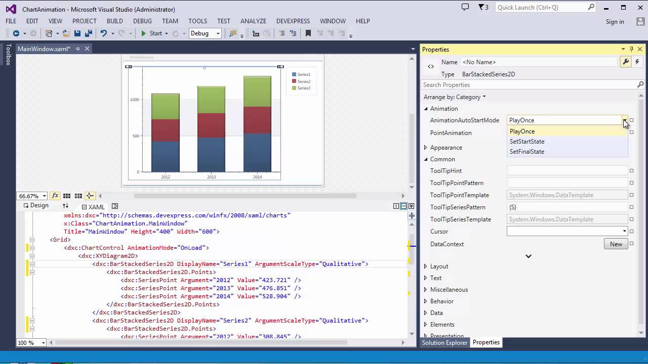Viewport: 648px width, 364px height.
Task: Click the user account avatar icon
Action: [x=640, y=21]
